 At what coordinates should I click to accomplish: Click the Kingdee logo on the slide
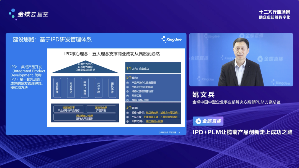pos(171,40)
